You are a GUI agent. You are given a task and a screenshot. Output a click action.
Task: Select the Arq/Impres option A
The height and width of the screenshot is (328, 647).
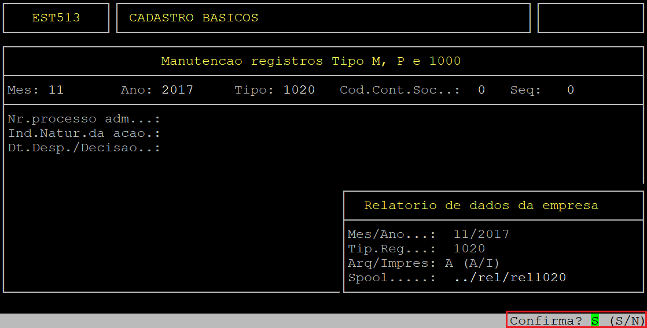pyautogui.click(x=449, y=263)
